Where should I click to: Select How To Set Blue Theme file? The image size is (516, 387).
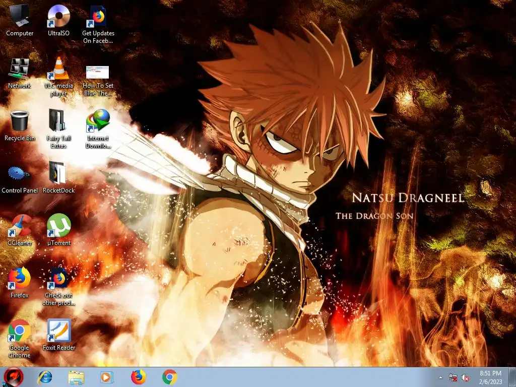pos(98,80)
